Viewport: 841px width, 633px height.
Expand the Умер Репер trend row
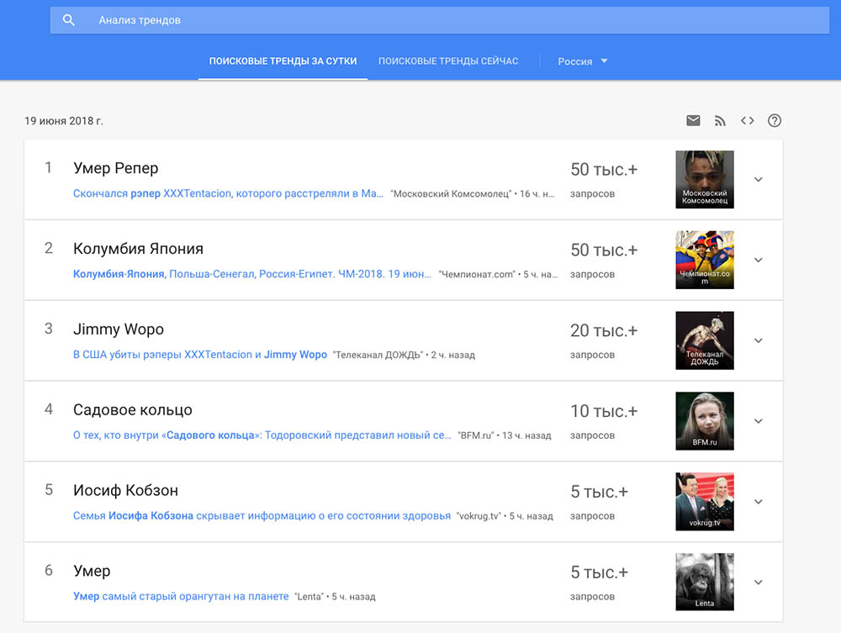coord(758,179)
